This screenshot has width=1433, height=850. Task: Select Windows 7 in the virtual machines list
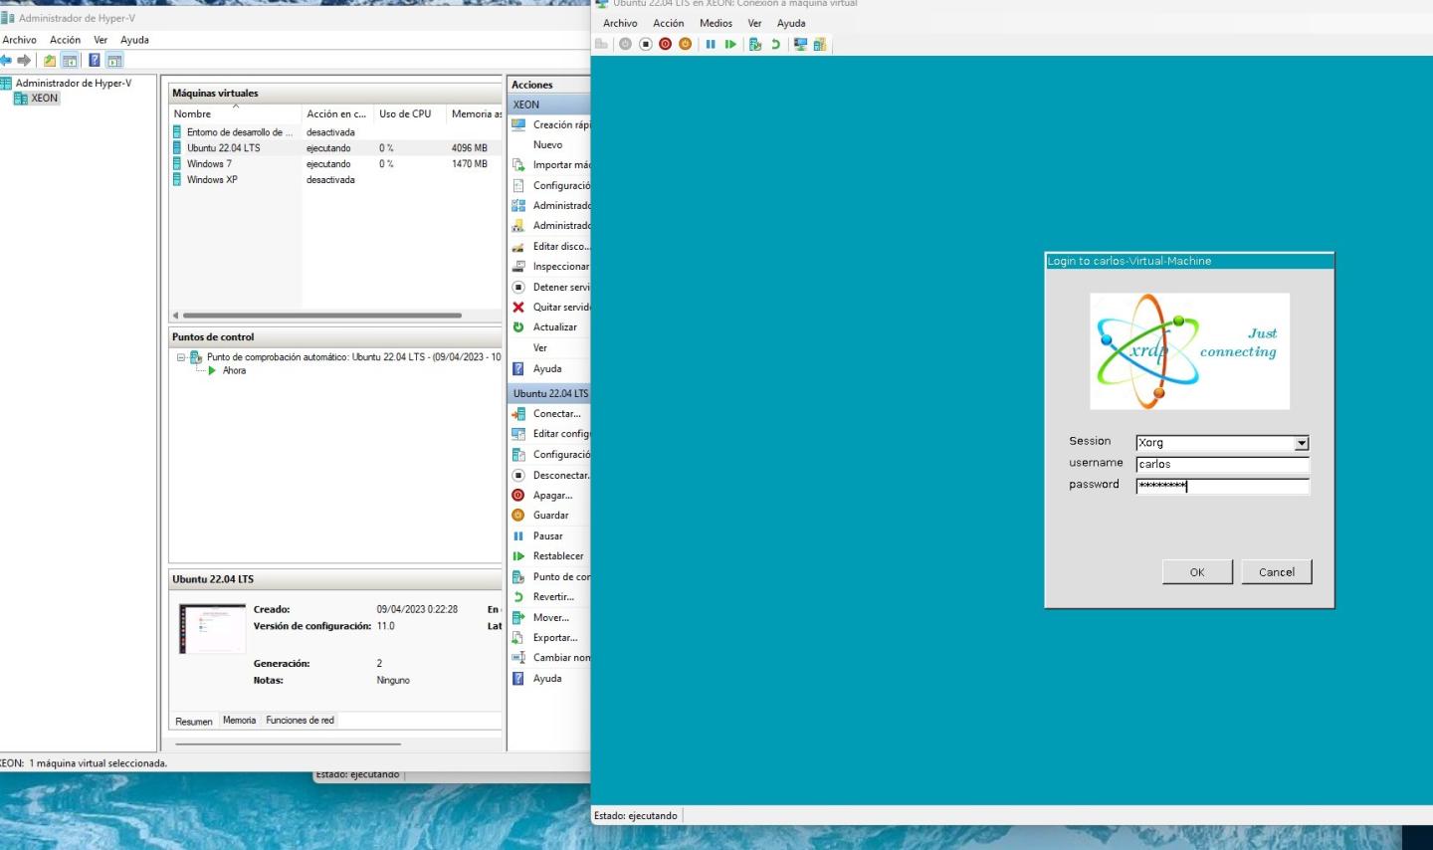[x=209, y=164]
